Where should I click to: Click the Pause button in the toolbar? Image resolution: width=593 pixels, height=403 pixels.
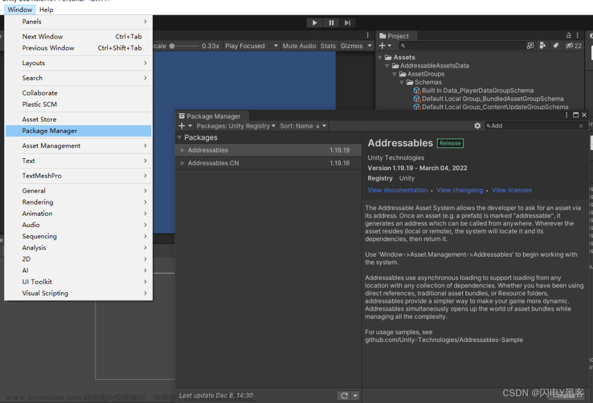pyautogui.click(x=331, y=23)
